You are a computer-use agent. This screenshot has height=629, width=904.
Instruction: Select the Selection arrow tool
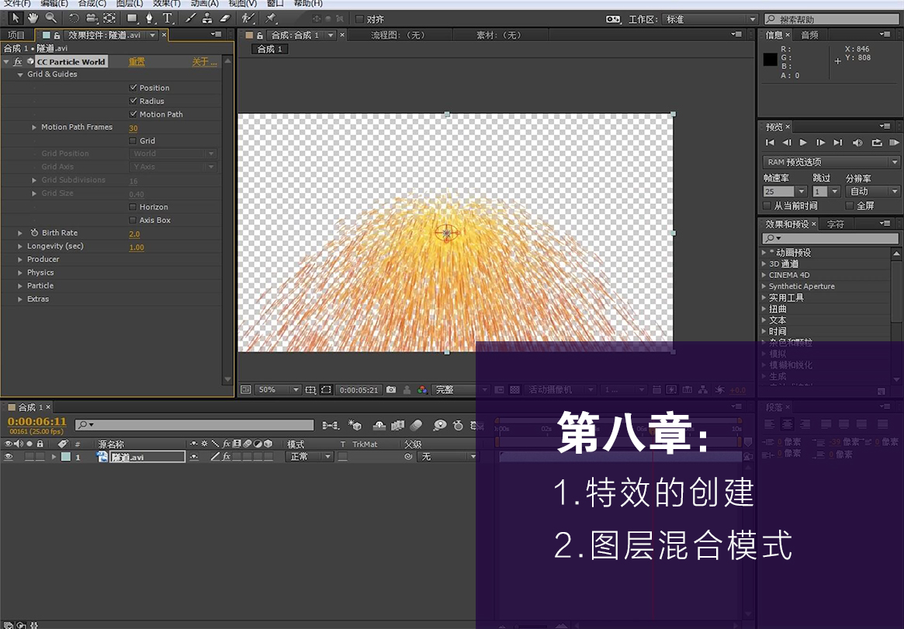pyautogui.click(x=15, y=19)
